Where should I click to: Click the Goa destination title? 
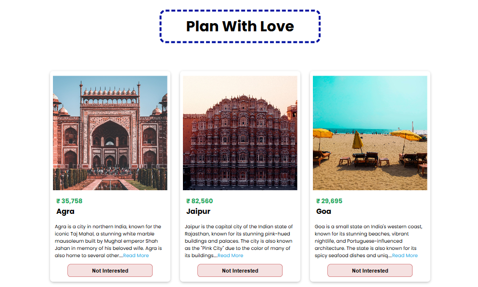click(x=323, y=211)
